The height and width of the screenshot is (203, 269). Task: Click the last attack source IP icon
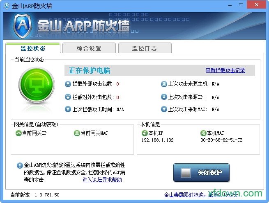coord(164,97)
